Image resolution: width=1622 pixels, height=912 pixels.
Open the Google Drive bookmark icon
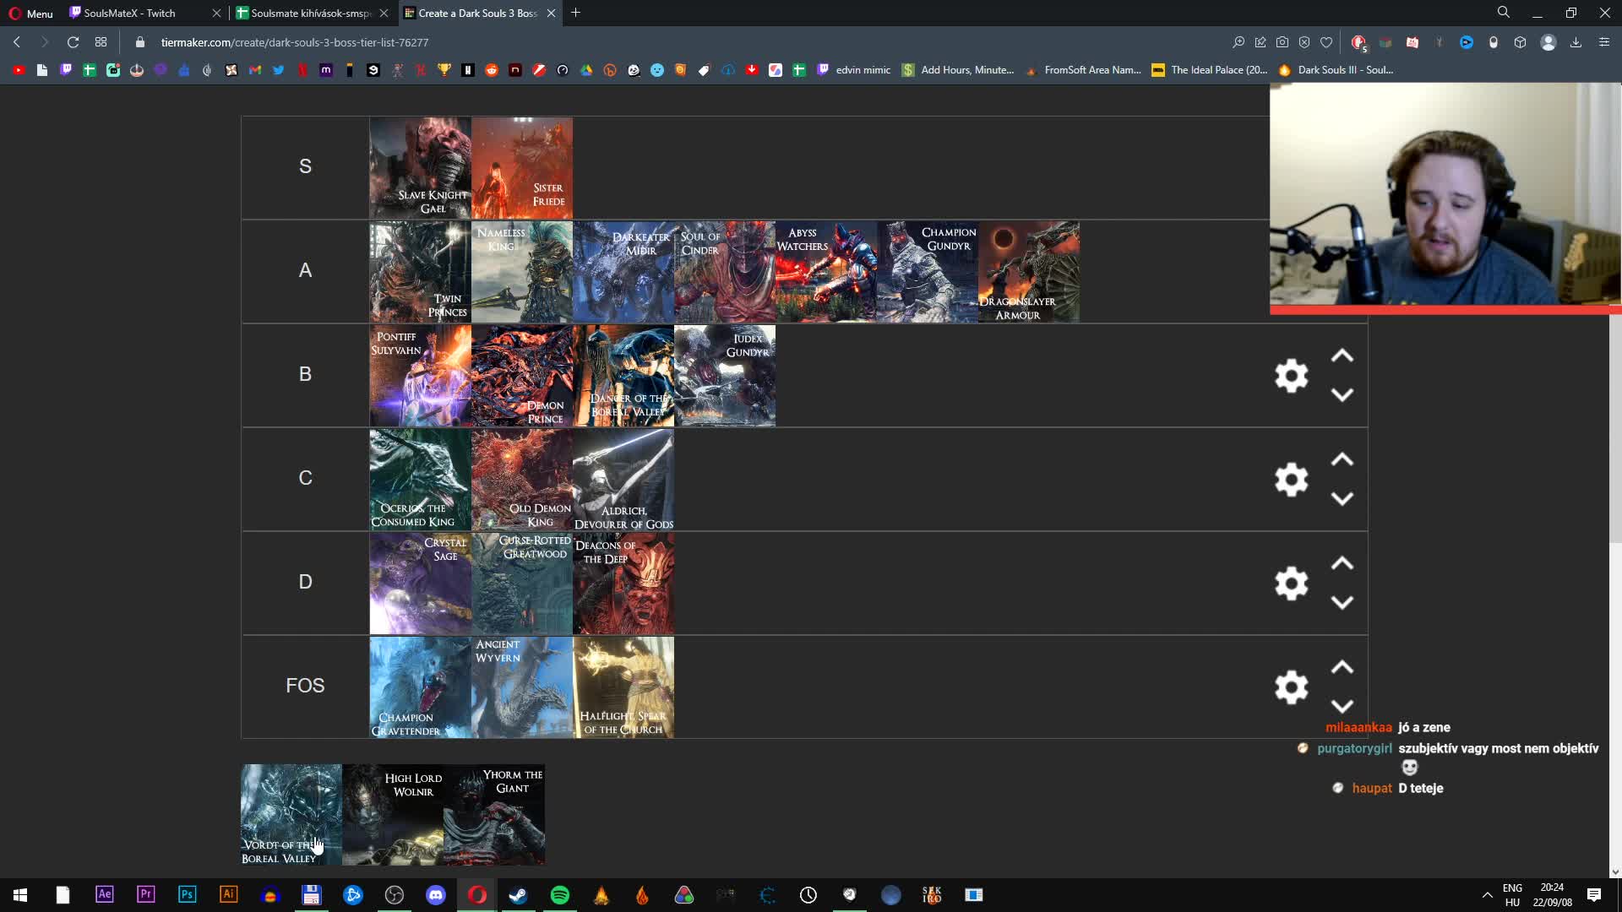pos(586,70)
